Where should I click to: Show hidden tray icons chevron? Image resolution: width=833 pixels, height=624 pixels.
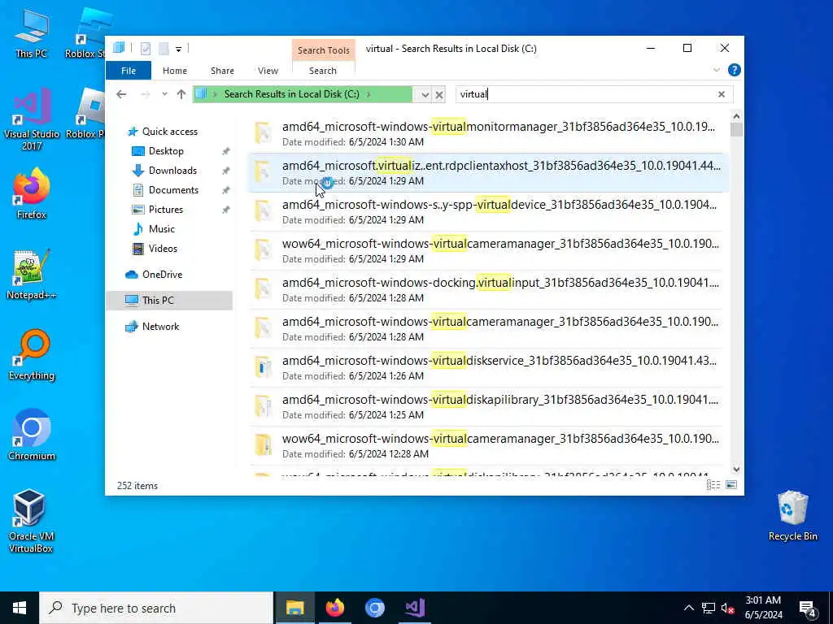(688, 608)
